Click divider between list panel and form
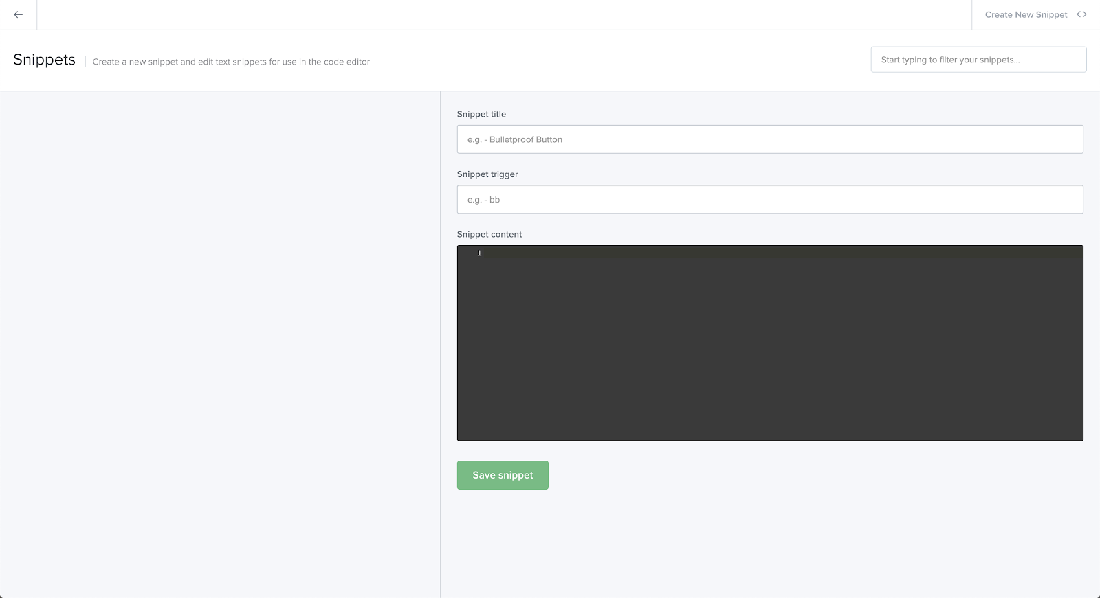 pos(440,343)
